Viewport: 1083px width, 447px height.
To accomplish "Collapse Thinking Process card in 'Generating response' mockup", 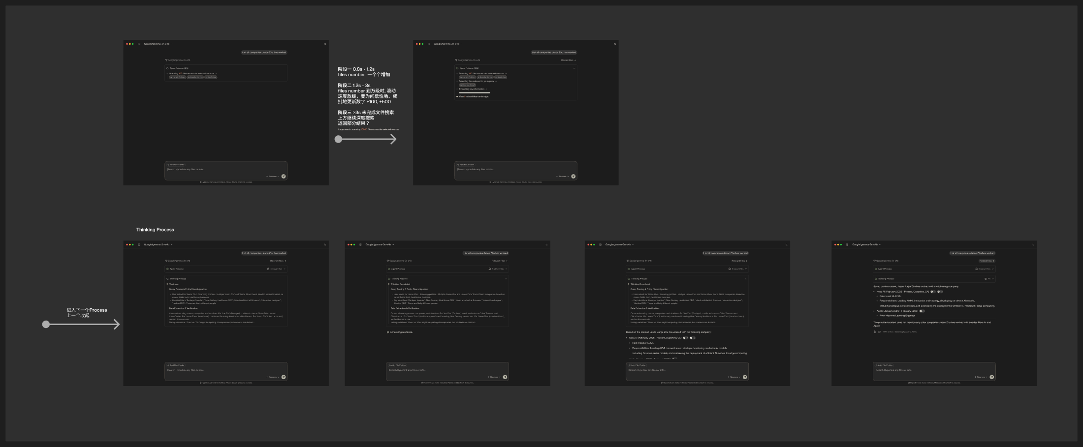I will click(x=506, y=279).
